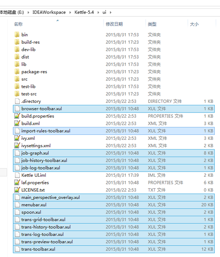Click the test-lib folder icon
Image resolution: width=220 pixels, height=257 pixels.
17,86
